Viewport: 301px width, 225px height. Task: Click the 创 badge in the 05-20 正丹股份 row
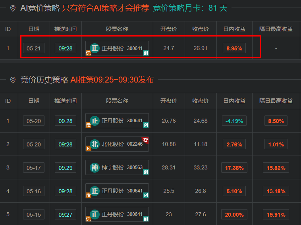click(x=146, y=125)
